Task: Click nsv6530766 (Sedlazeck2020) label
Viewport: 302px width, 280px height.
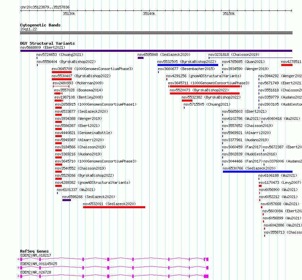Action: pos(249,168)
